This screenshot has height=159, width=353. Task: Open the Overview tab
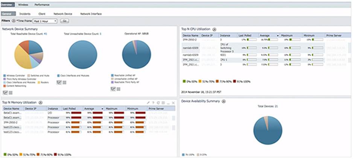pyautogui.click(x=8, y=5)
